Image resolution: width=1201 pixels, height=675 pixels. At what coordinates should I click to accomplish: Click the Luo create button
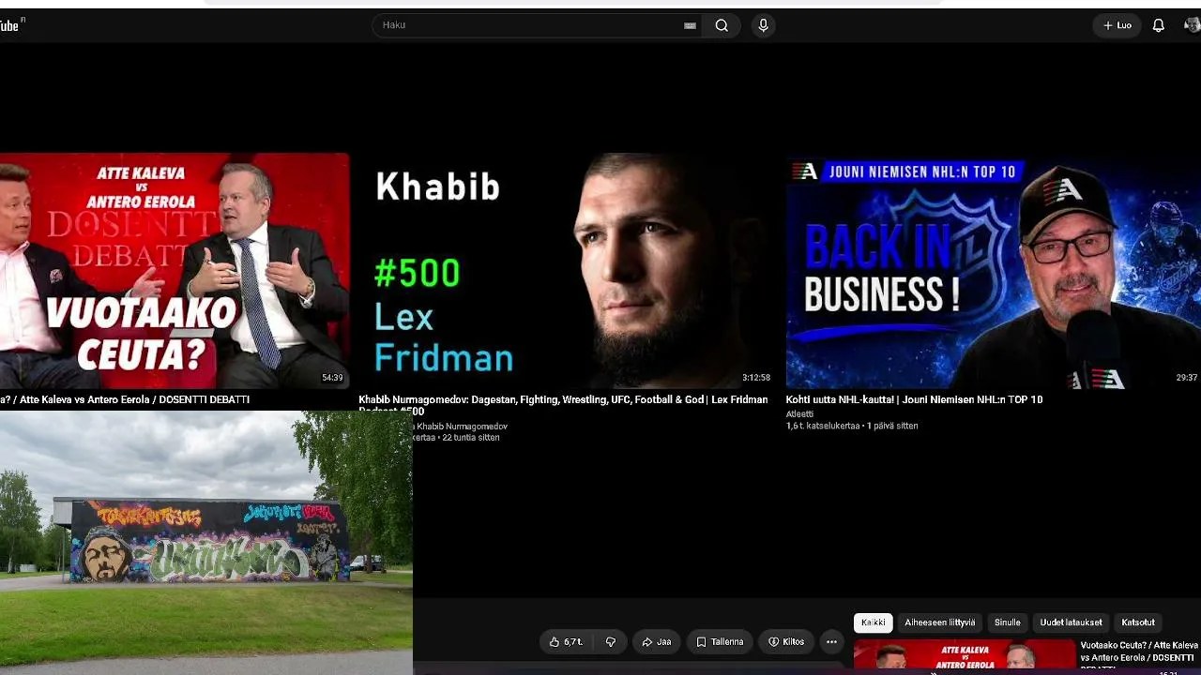point(1117,25)
